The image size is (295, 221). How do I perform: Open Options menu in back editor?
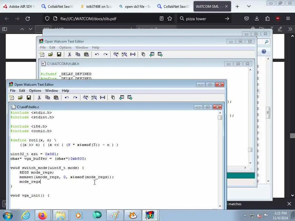[65, 47]
